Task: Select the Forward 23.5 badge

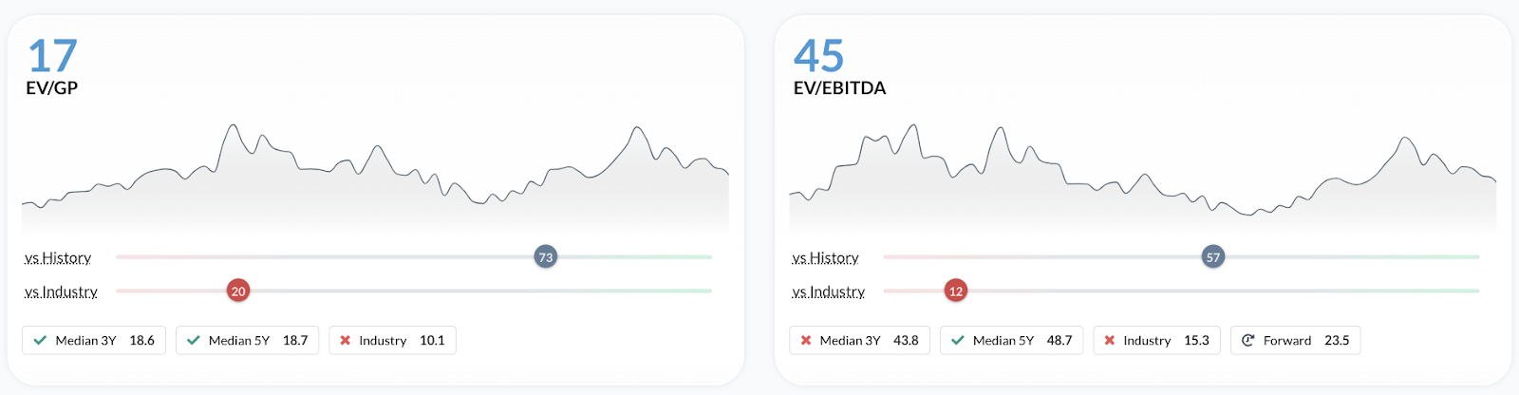Action: click(x=1295, y=340)
